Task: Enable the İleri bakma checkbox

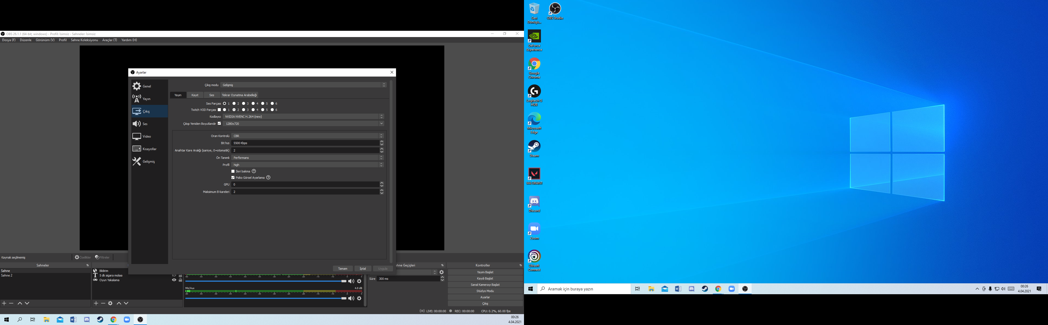Action: [x=233, y=171]
